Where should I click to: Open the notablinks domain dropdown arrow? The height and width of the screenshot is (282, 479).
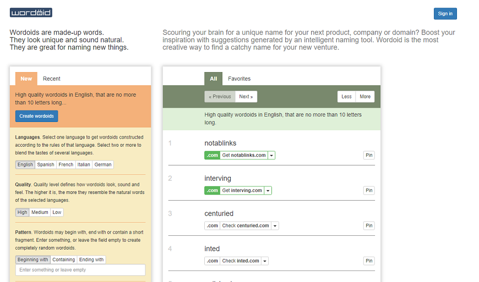(x=271, y=155)
